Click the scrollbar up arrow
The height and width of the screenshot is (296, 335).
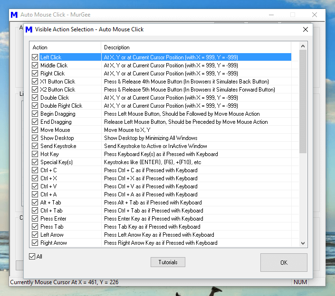click(x=303, y=46)
